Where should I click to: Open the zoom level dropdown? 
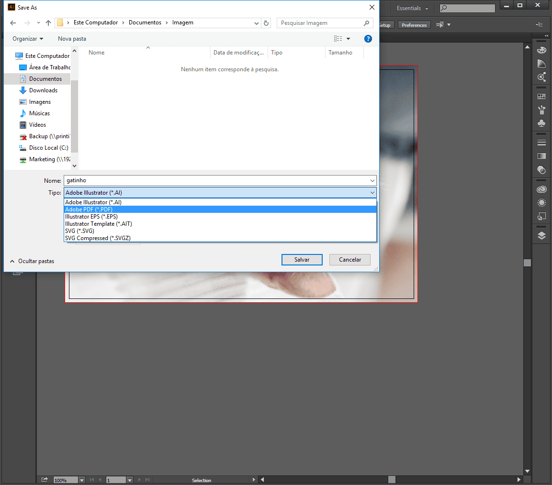pos(82,480)
